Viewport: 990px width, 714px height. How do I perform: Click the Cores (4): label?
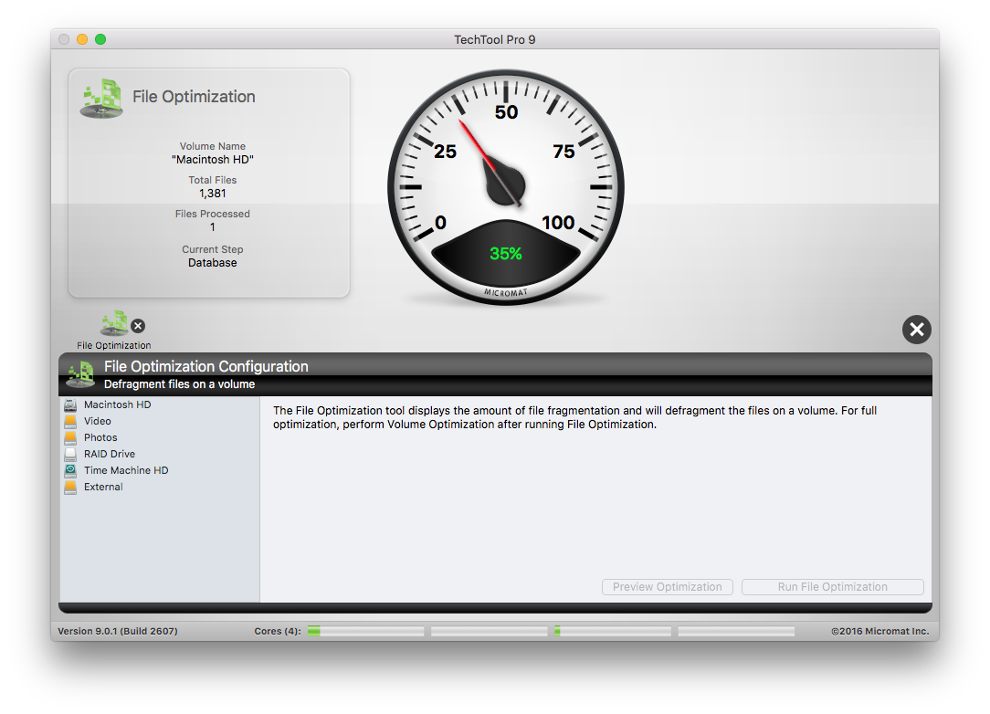pyautogui.click(x=278, y=631)
